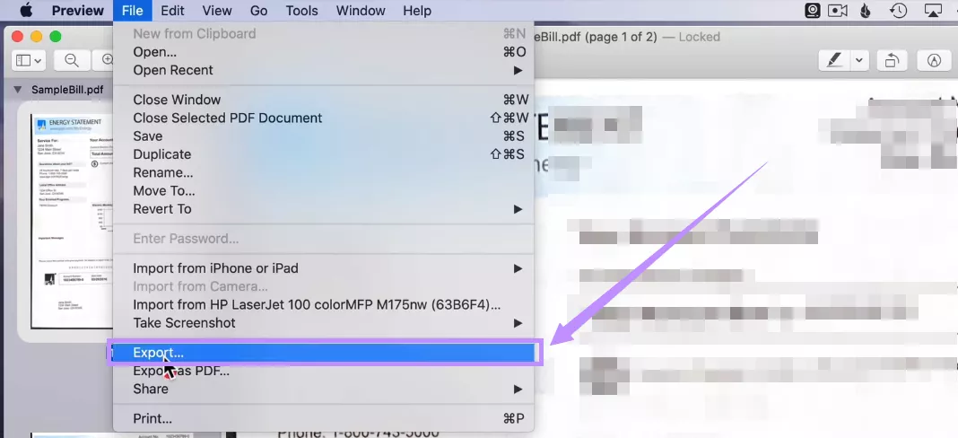Open the Go menu
This screenshot has width=958, height=438.
pyautogui.click(x=258, y=11)
